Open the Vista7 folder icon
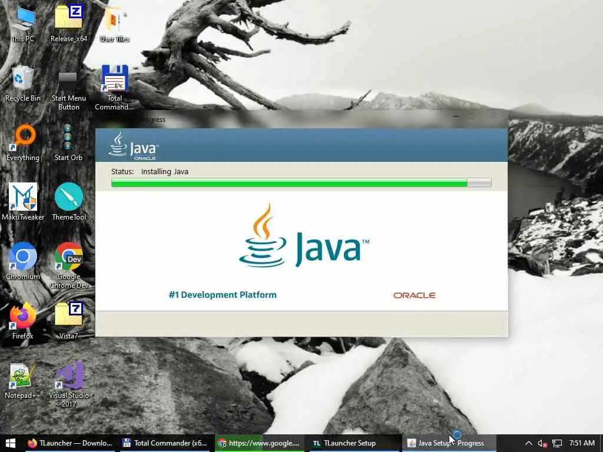Screen dimensions: 603x452 pyautogui.click(x=68, y=321)
